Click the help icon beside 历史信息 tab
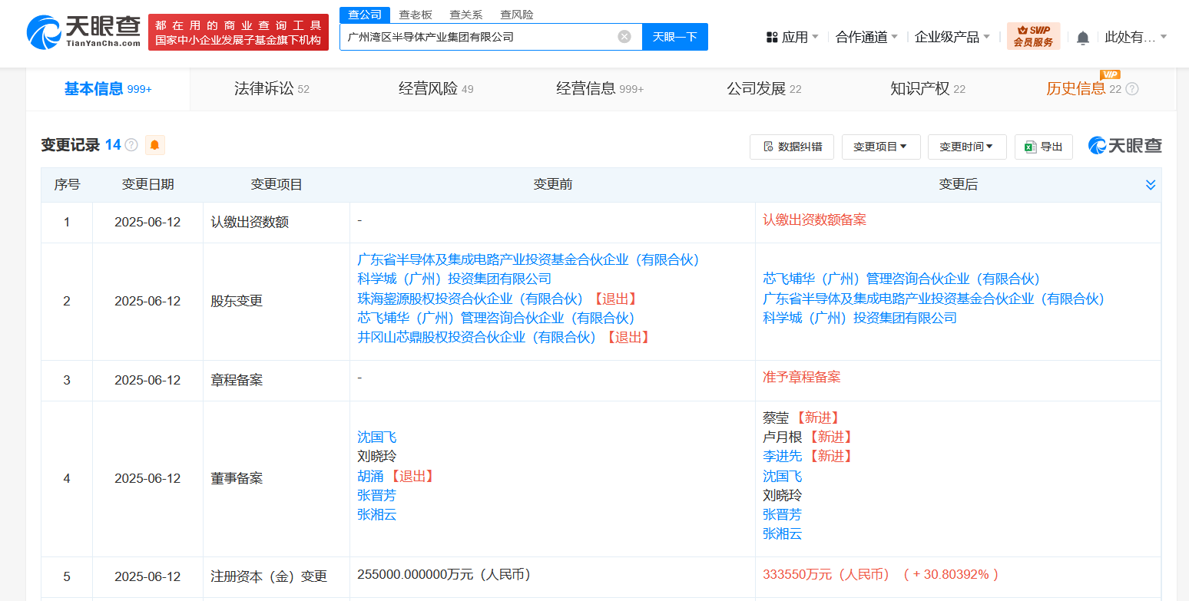The image size is (1189, 601). tap(1132, 89)
